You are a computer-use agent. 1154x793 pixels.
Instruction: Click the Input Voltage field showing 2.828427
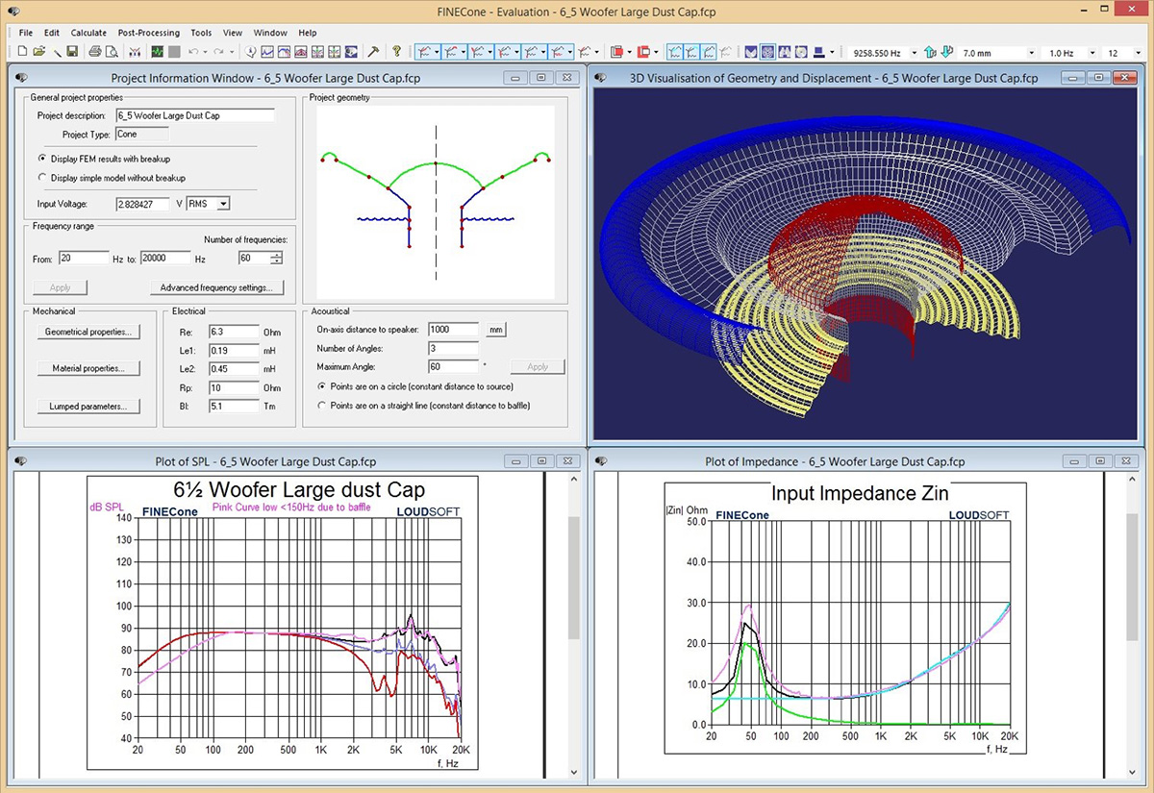141,204
